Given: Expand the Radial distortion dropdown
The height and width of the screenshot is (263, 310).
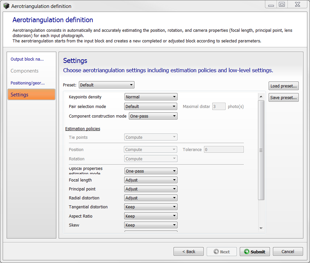Looking at the screenshot, I should 151,198.
